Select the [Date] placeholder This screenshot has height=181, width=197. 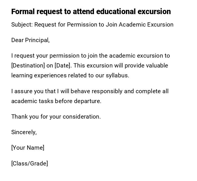(63, 66)
